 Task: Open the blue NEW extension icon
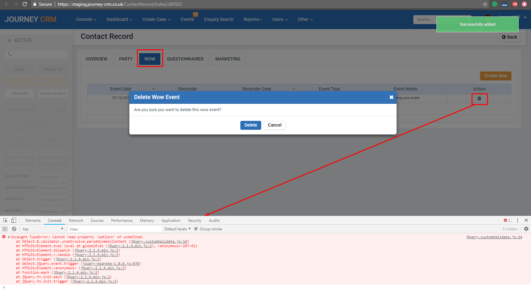[505, 4]
